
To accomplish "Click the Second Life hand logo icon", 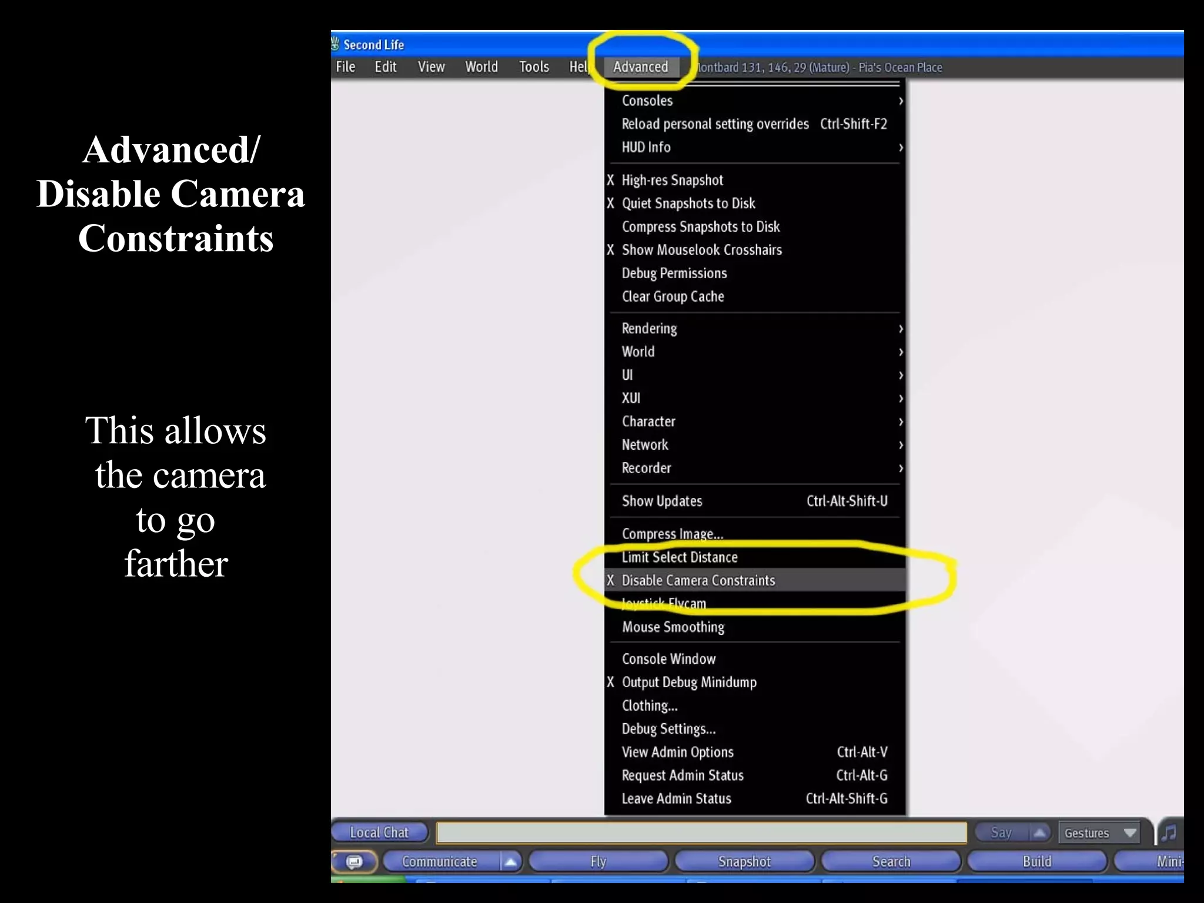I will (336, 44).
